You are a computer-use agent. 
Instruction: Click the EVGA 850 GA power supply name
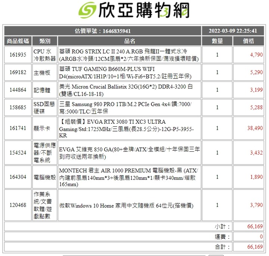click(130, 153)
